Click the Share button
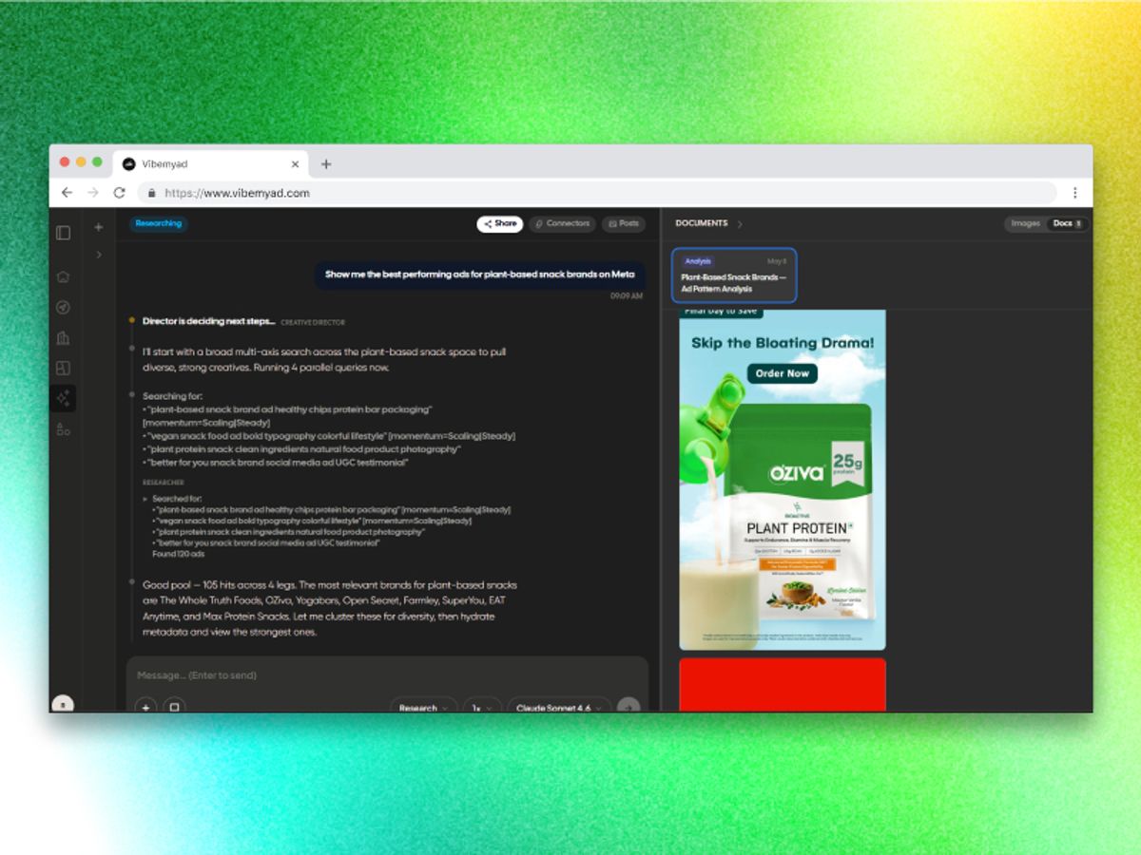 pyautogui.click(x=500, y=224)
